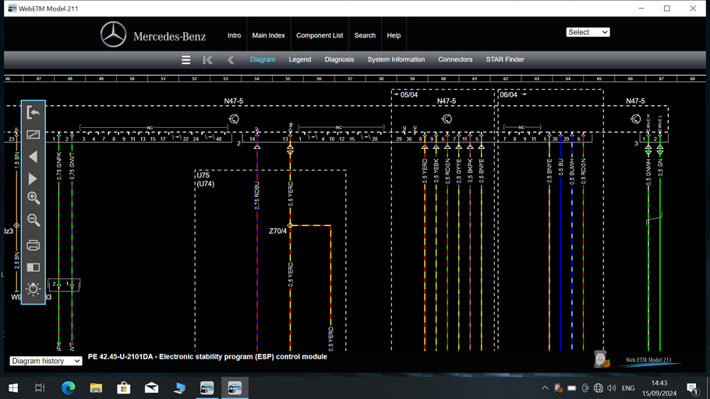Image resolution: width=710 pixels, height=399 pixels.
Task: Open the Component List menu
Action: coord(320,35)
